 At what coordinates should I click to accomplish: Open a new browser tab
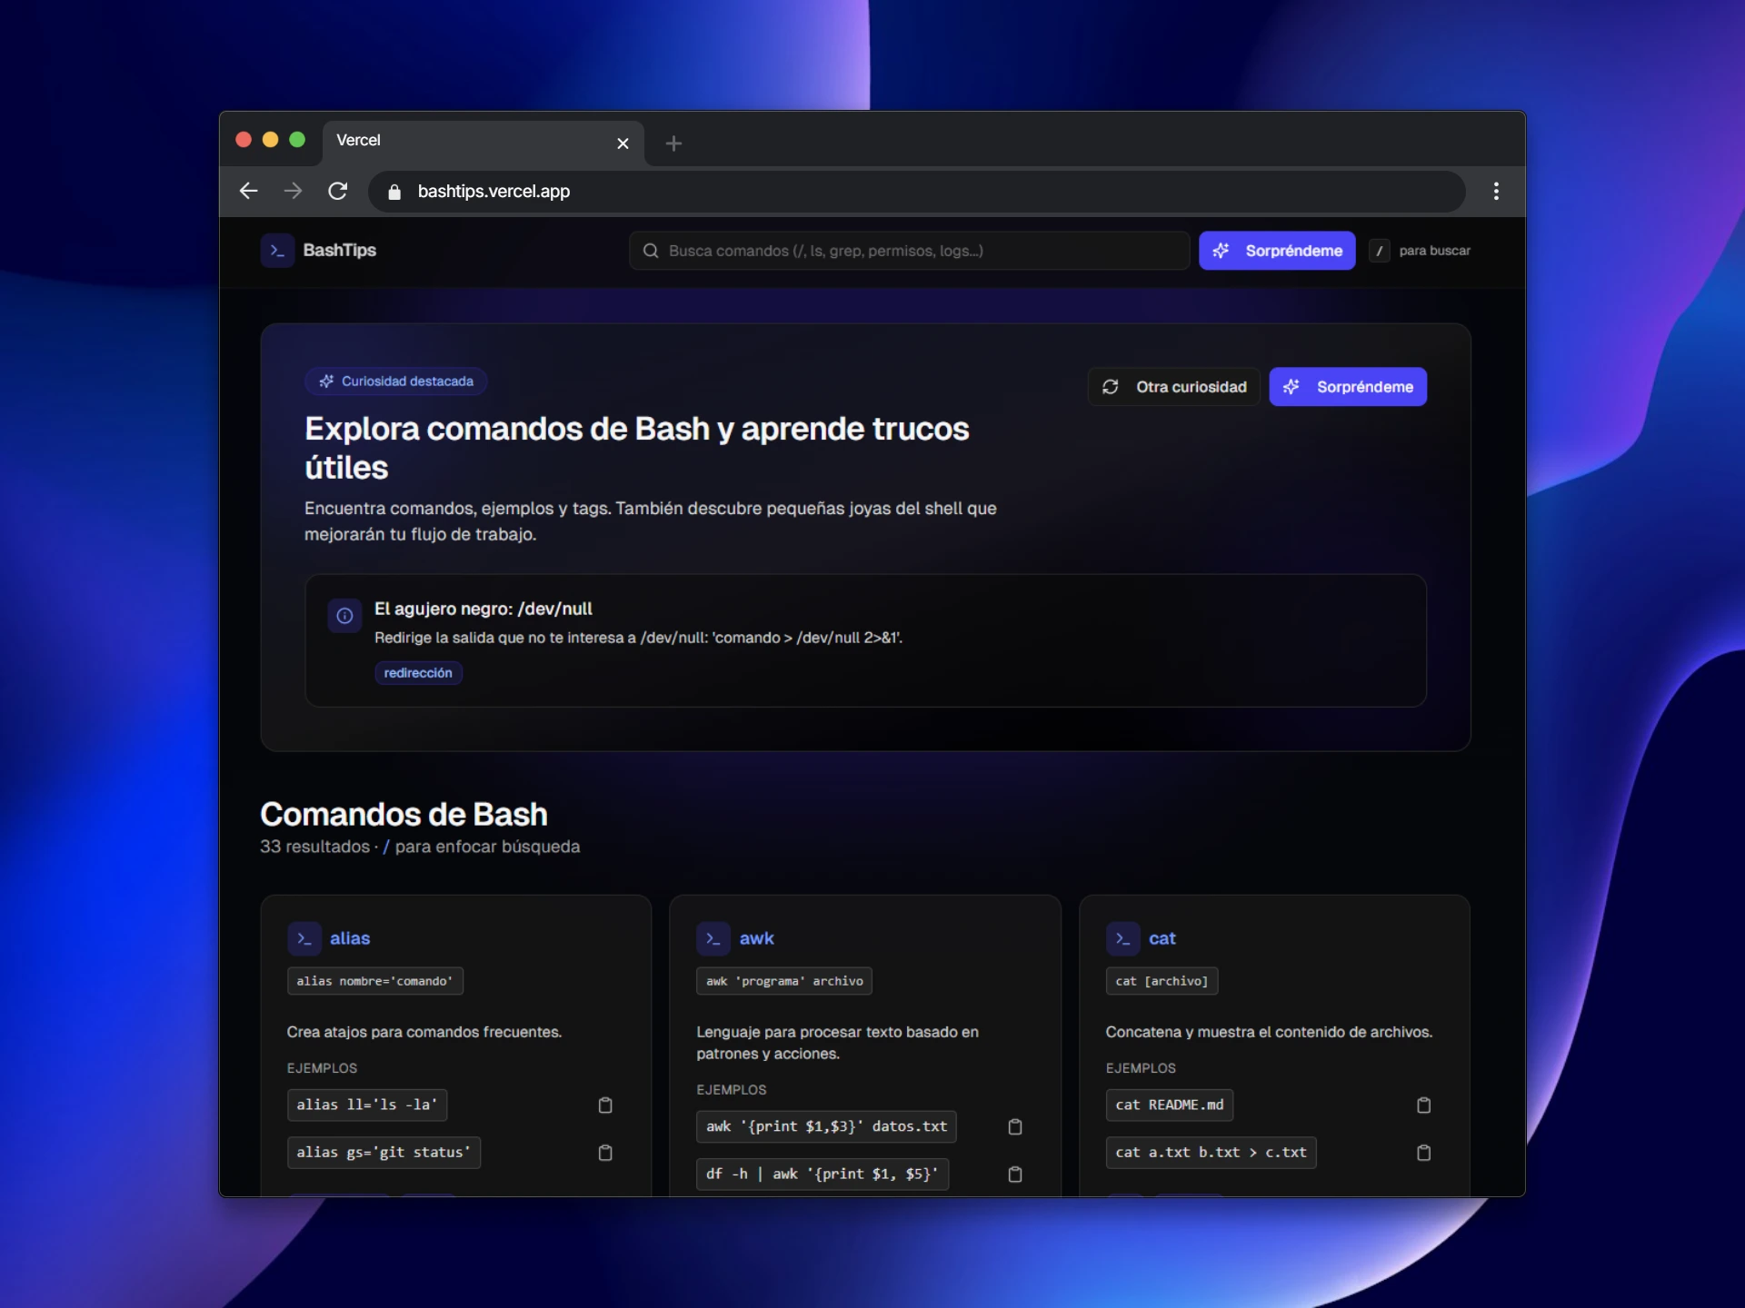(673, 144)
